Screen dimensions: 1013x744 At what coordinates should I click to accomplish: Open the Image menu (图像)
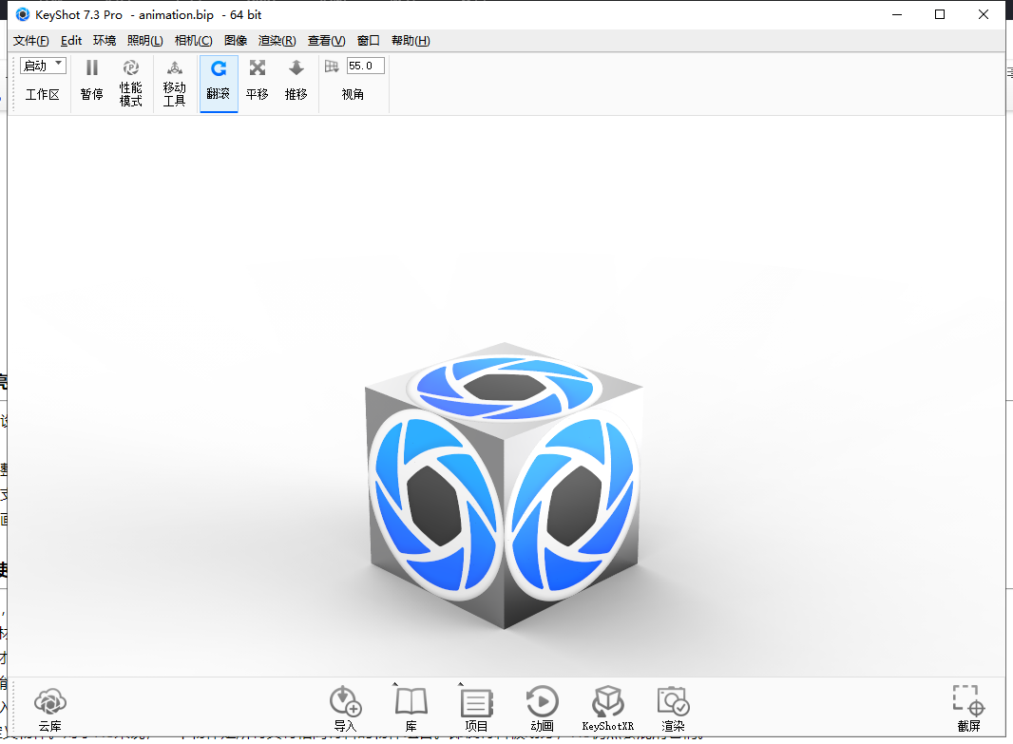pyautogui.click(x=236, y=41)
